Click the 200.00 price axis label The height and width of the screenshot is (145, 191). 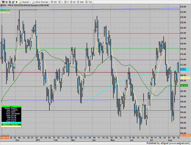(183, 96)
